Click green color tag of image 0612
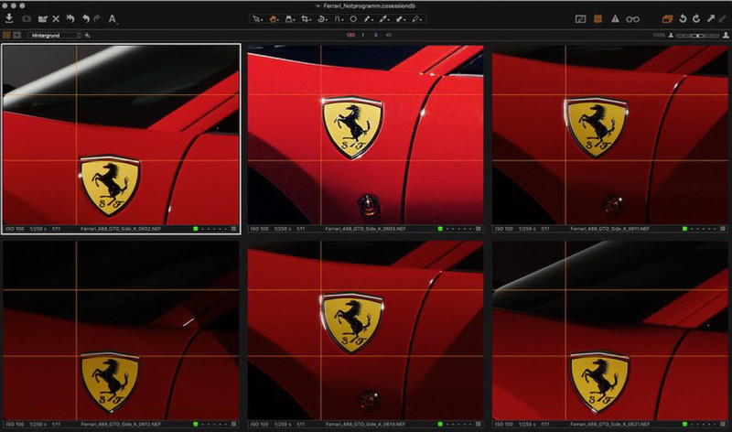732x432 pixels. [x=196, y=424]
